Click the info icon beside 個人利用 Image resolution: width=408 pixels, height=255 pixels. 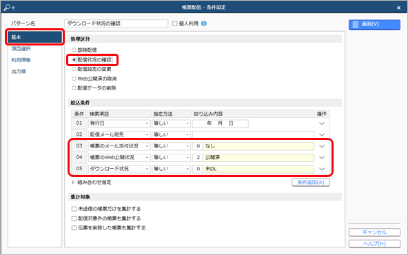click(x=204, y=23)
